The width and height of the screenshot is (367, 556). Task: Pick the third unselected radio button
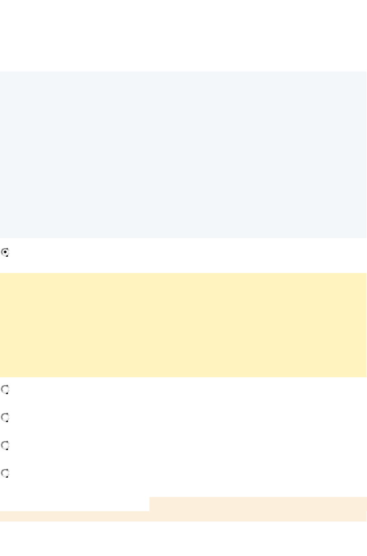[x=6, y=446]
